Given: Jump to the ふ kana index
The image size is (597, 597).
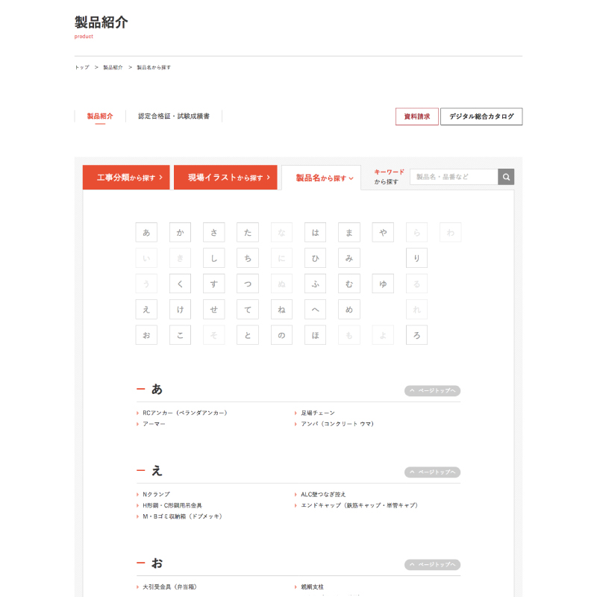Looking at the screenshot, I should point(315,284).
